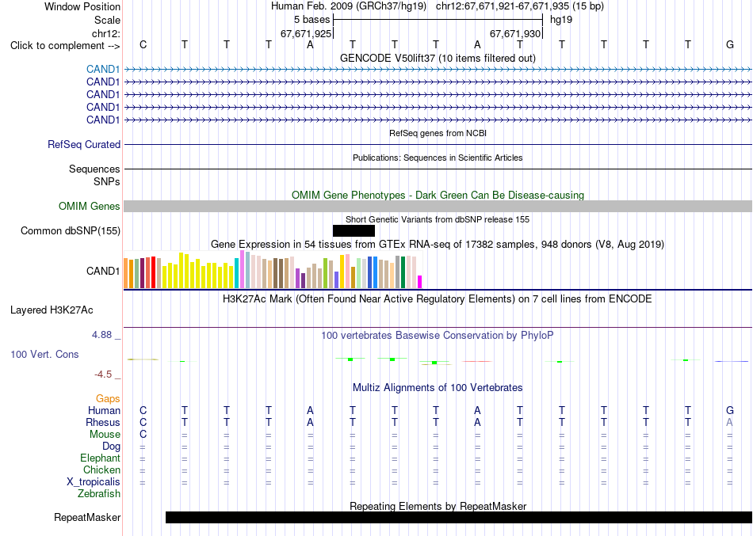Image resolution: width=753 pixels, height=536 pixels.
Task: Click the black RepeatMasker element bar
Action: click(459, 517)
